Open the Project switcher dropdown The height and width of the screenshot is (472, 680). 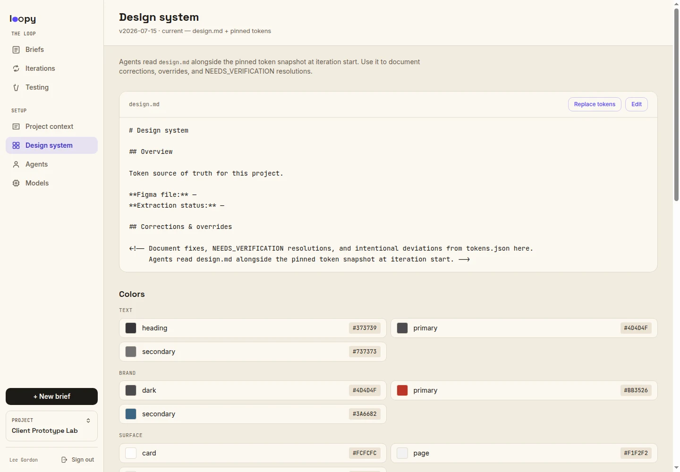(x=51, y=426)
